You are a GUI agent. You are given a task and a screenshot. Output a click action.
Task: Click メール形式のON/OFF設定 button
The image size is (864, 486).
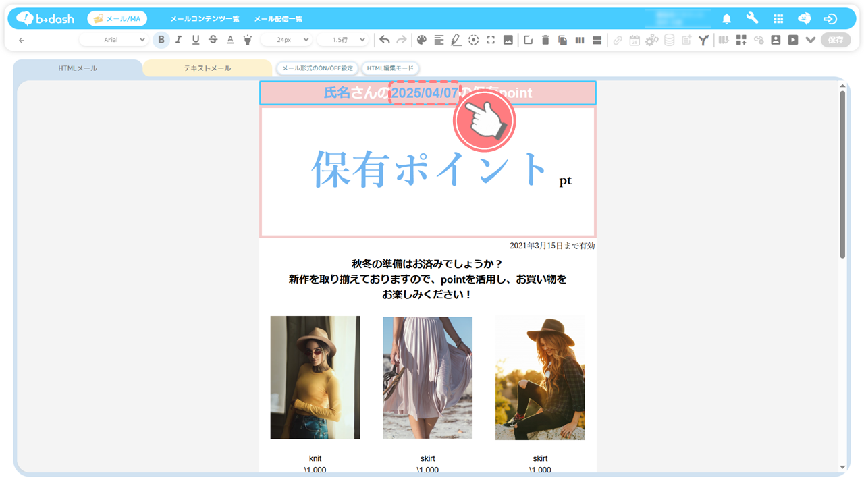317,68
